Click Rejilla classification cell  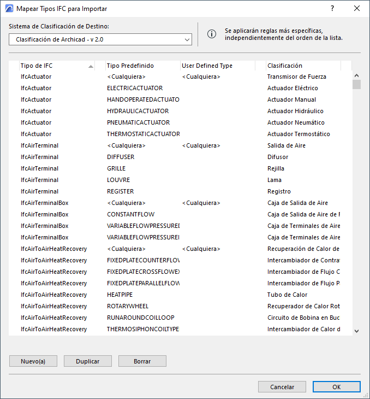pos(276,168)
